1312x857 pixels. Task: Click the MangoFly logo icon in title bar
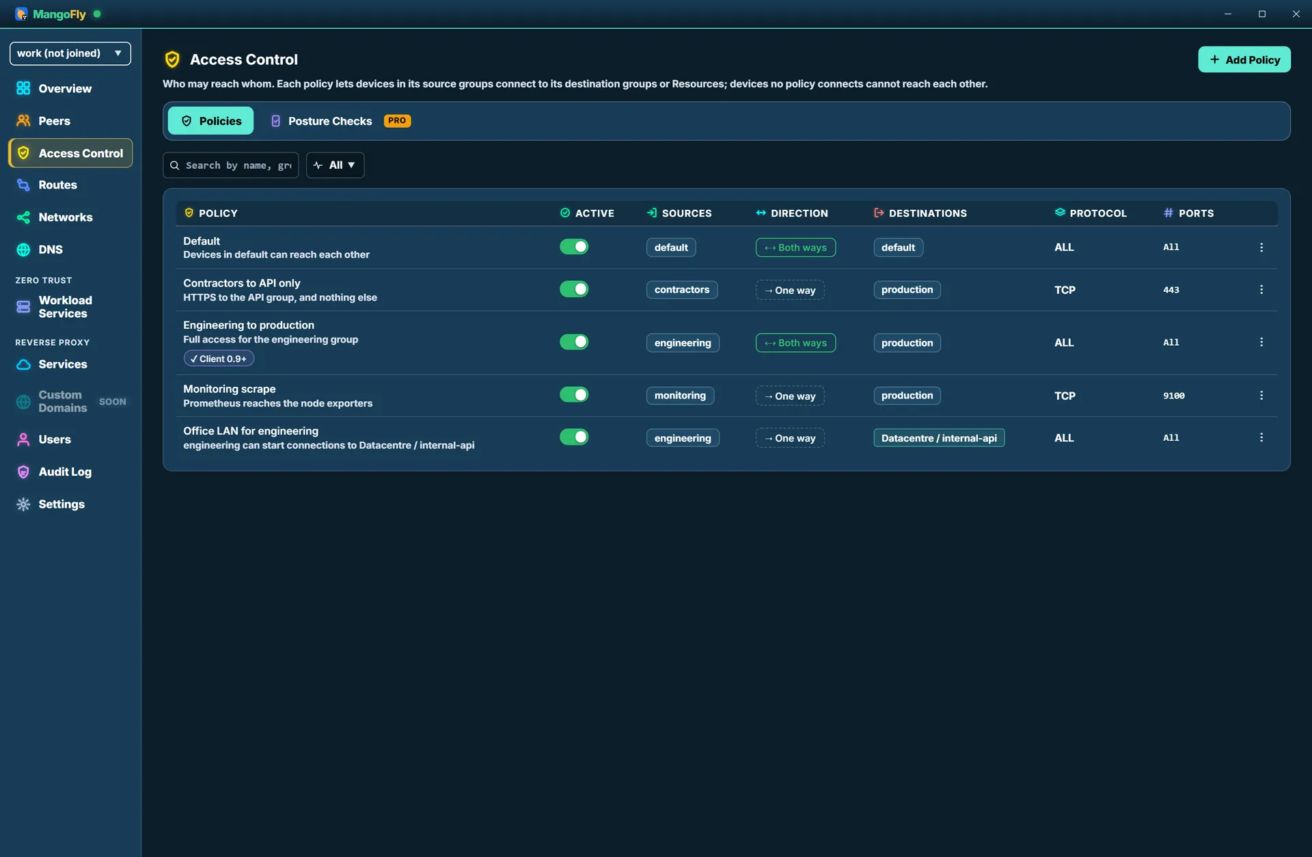pyautogui.click(x=21, y=14)
